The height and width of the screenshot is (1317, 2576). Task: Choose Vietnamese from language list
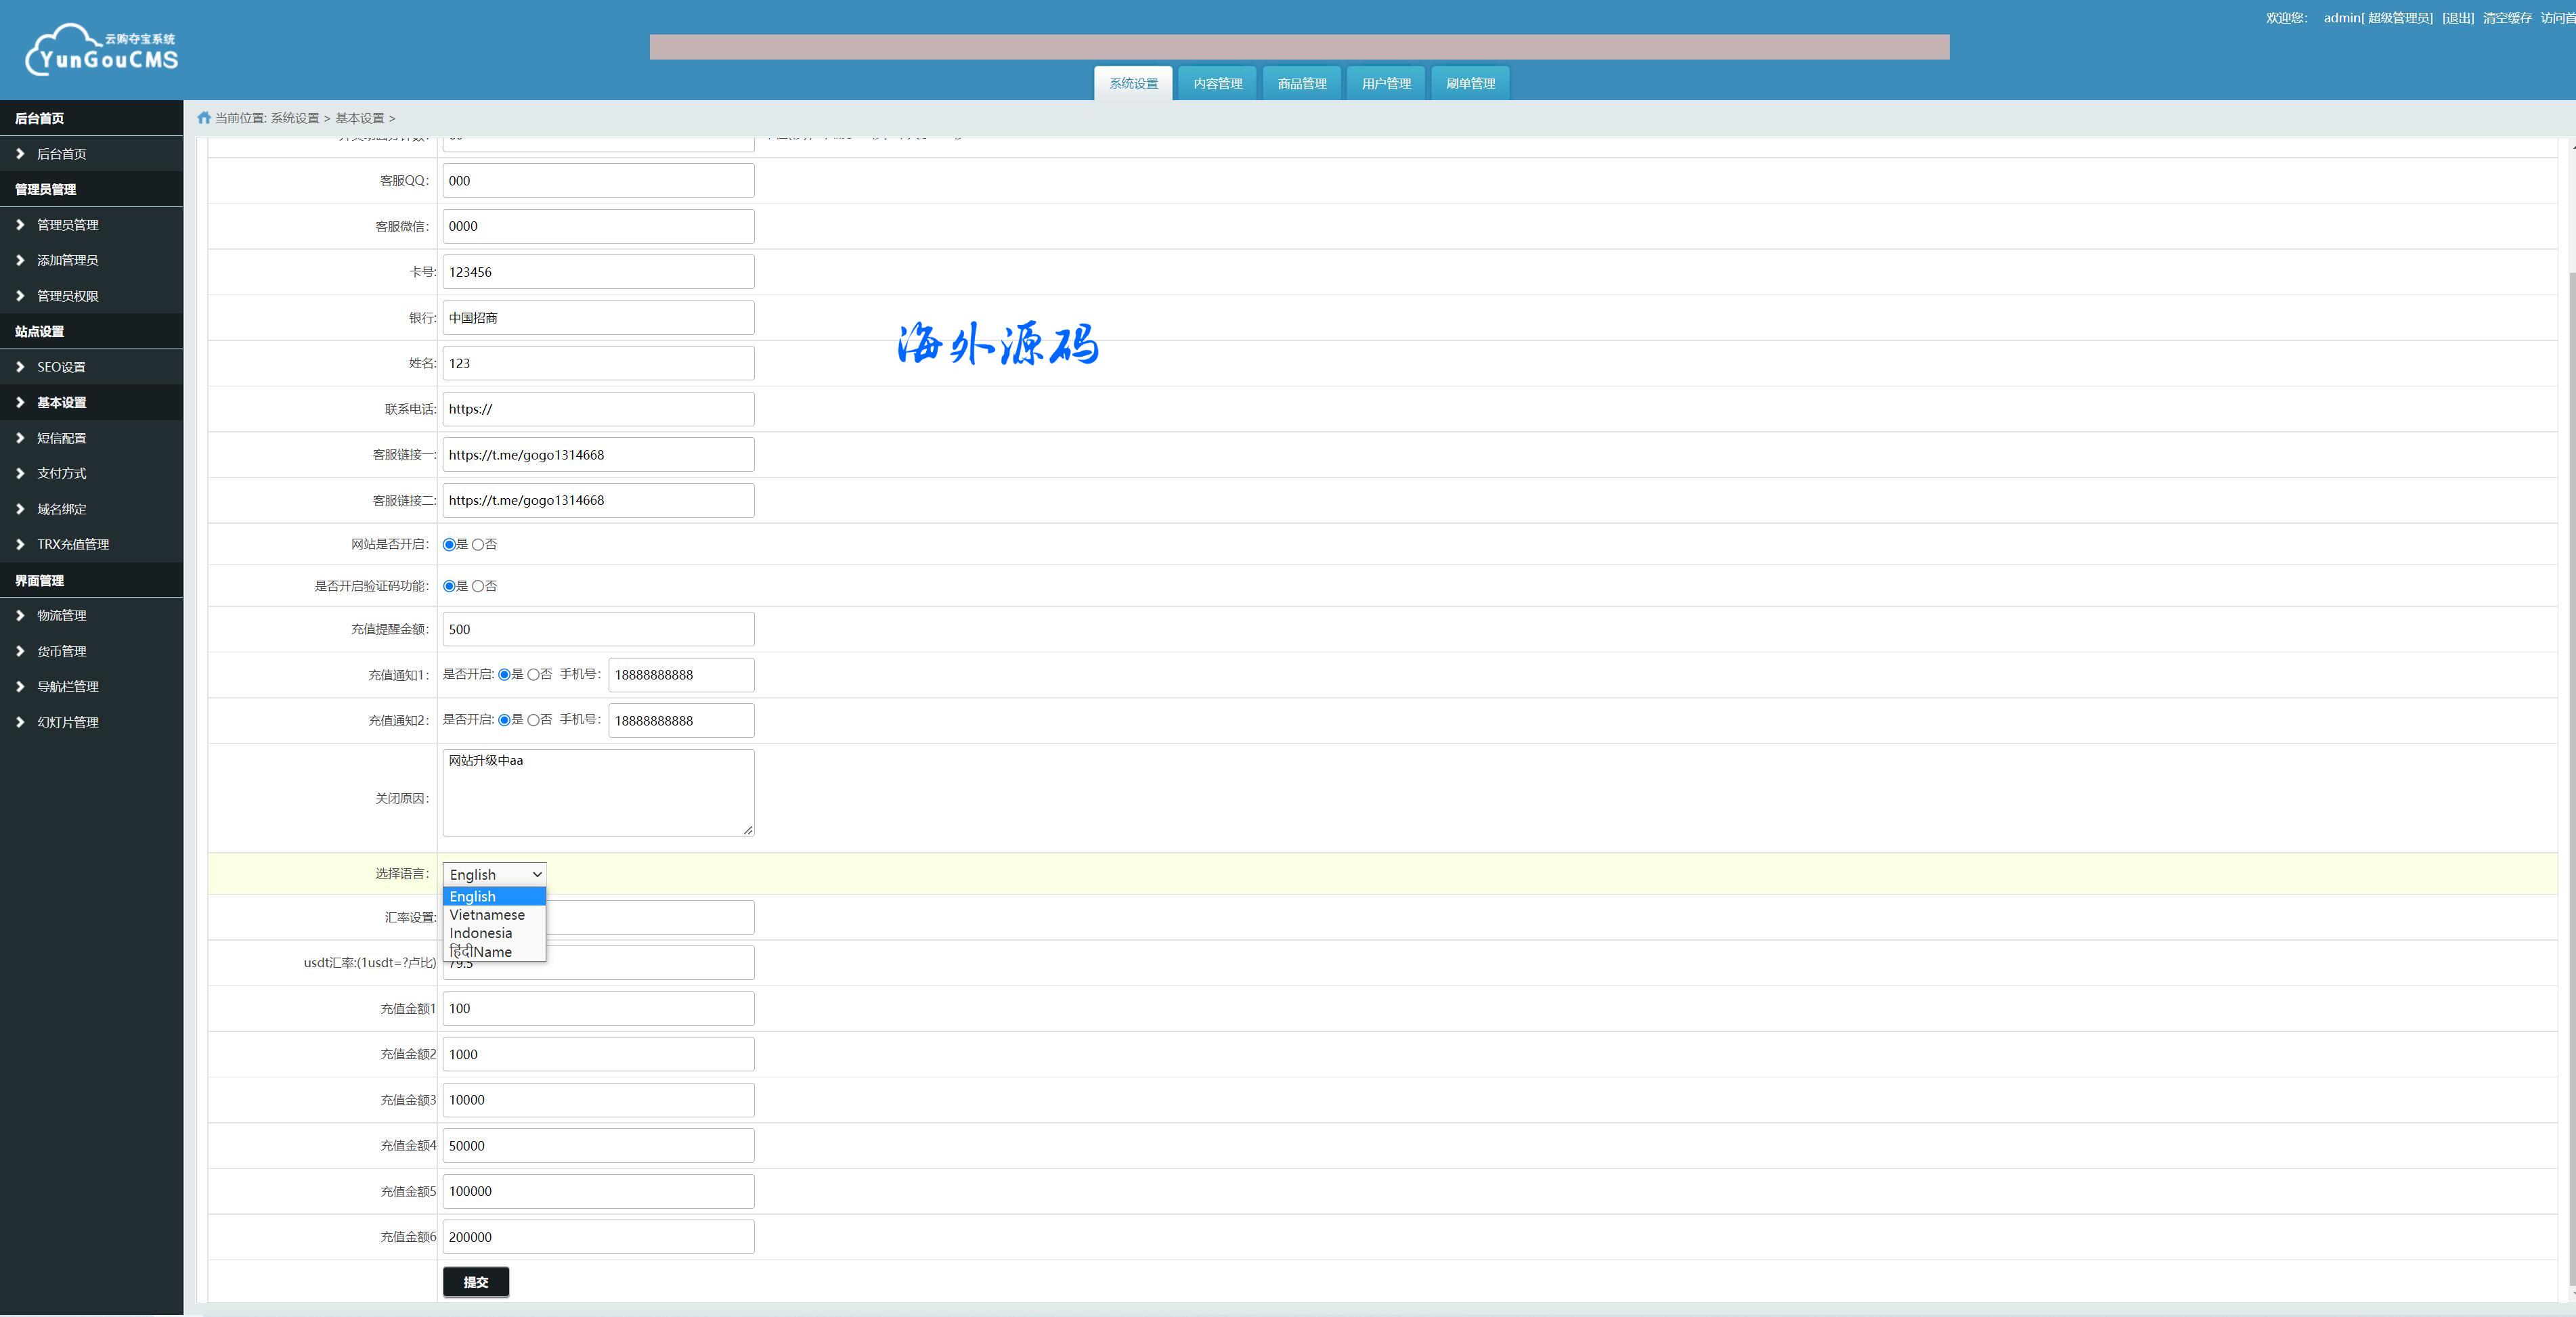487,915
